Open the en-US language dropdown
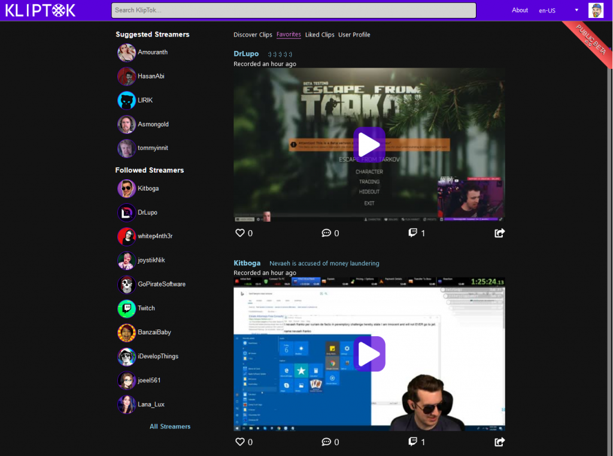The height and width of the screenshot is (456, 613). 559,11
